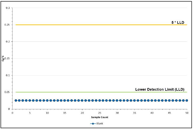Click the 0.05 y-axis tick label
Image resolution: width=193 pixels, height=129 pixels.
pos(7,92)
